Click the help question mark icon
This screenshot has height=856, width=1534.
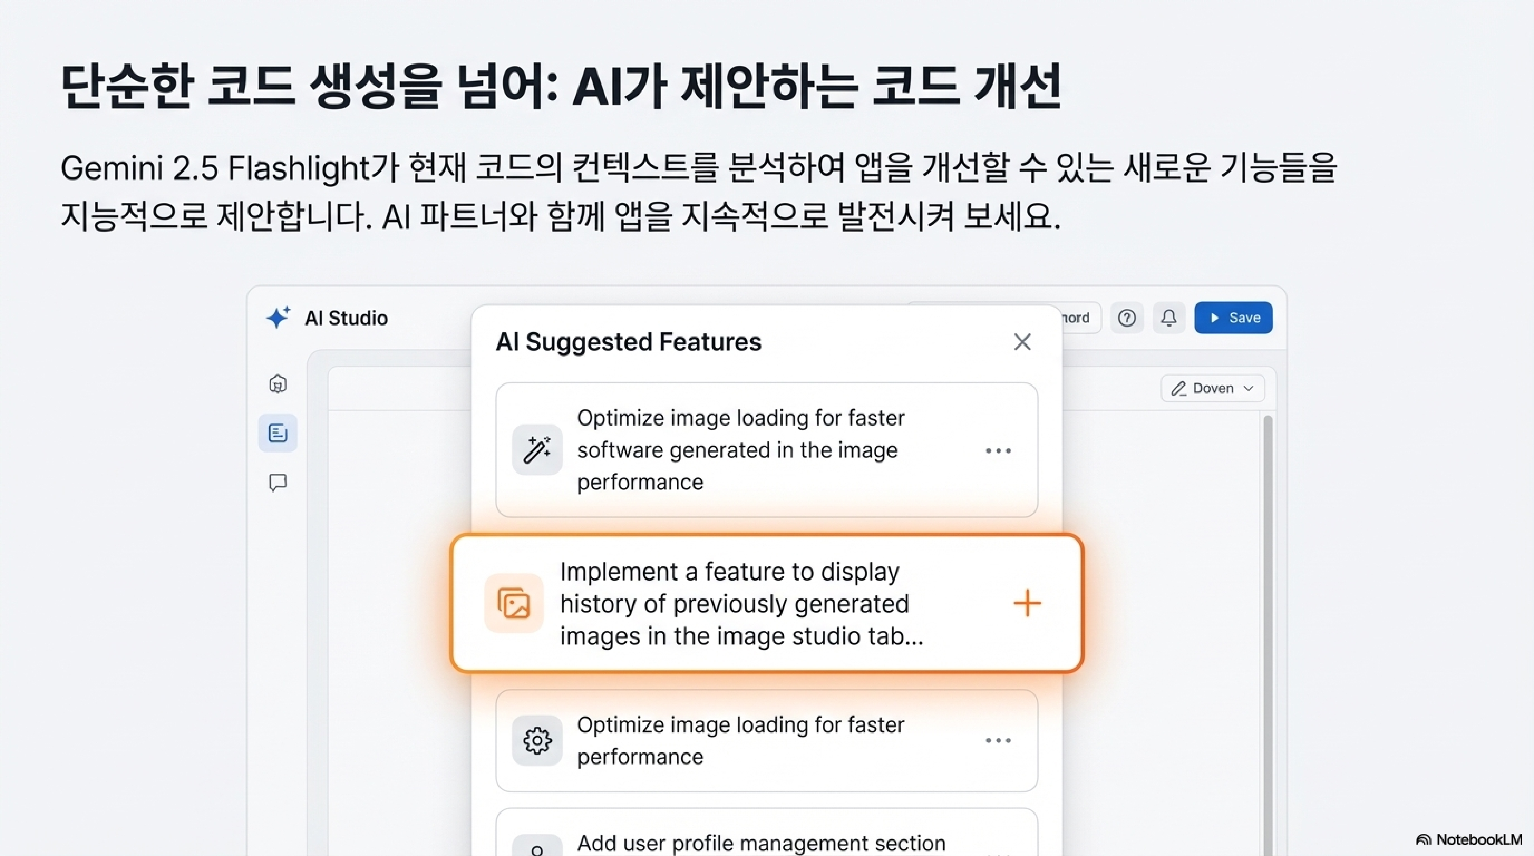[1127, 318]
